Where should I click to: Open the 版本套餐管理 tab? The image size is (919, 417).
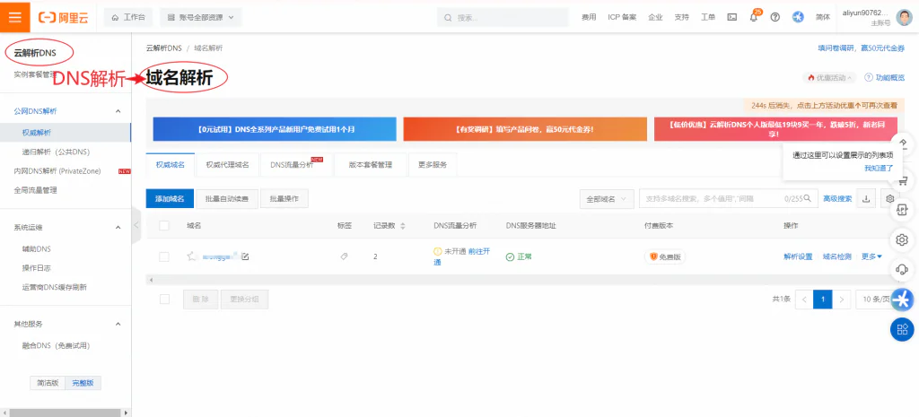(371, 165)
